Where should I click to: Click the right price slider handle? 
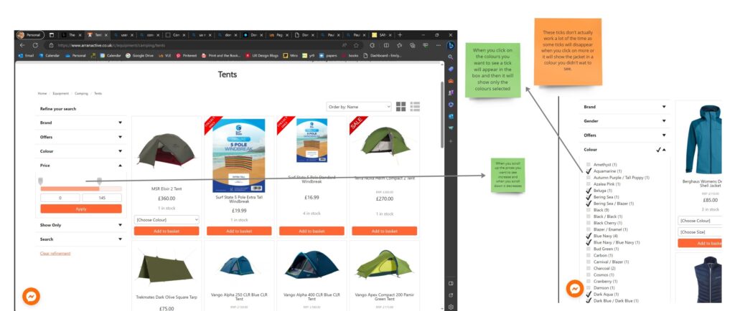pos(99,181)
